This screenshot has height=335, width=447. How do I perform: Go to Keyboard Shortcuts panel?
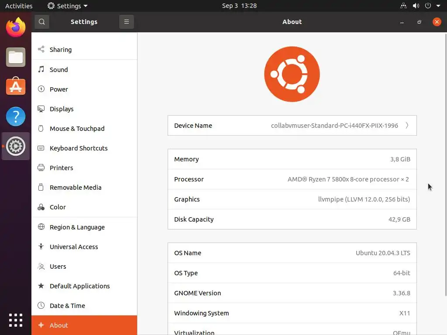pos(84,148)
